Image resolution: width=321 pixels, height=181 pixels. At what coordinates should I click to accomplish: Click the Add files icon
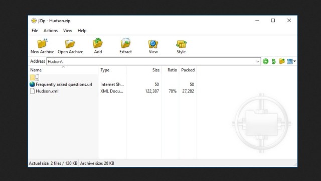(98, 43)
